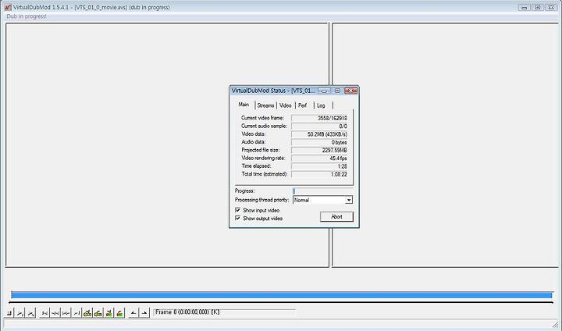Click the Input playback button
This screenshot has height=331, width=562.
coord(20,313)
